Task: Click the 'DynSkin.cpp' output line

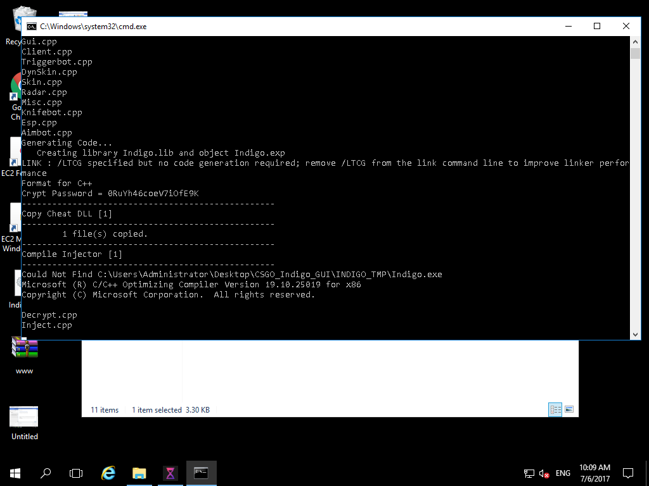Action: pyautogui.click(x=49, y=72)
